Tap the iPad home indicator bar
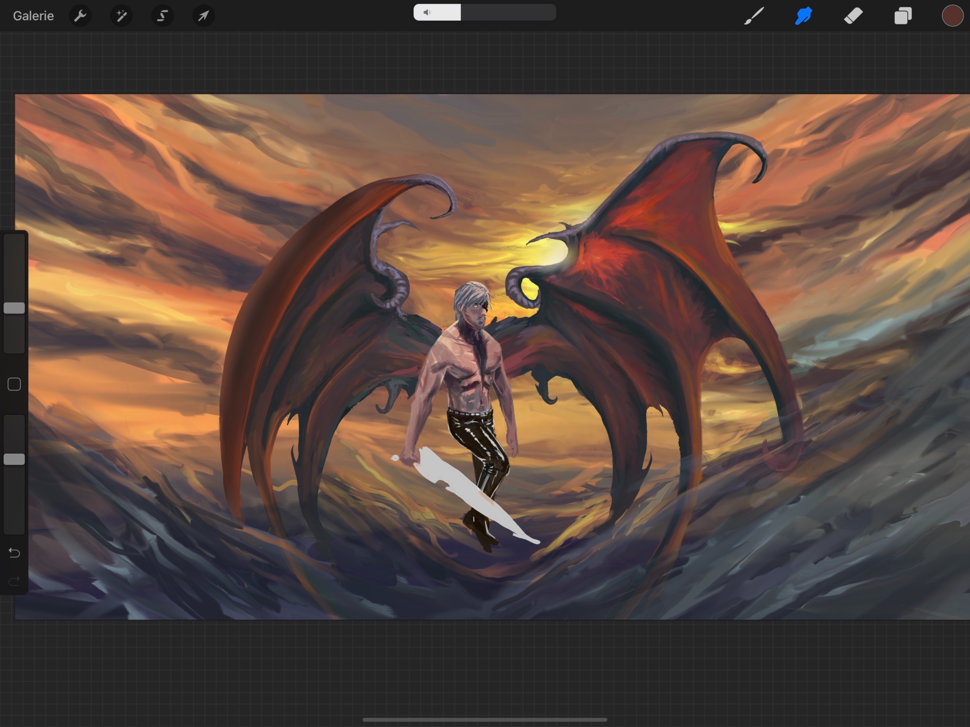 [x=484, y=719]
